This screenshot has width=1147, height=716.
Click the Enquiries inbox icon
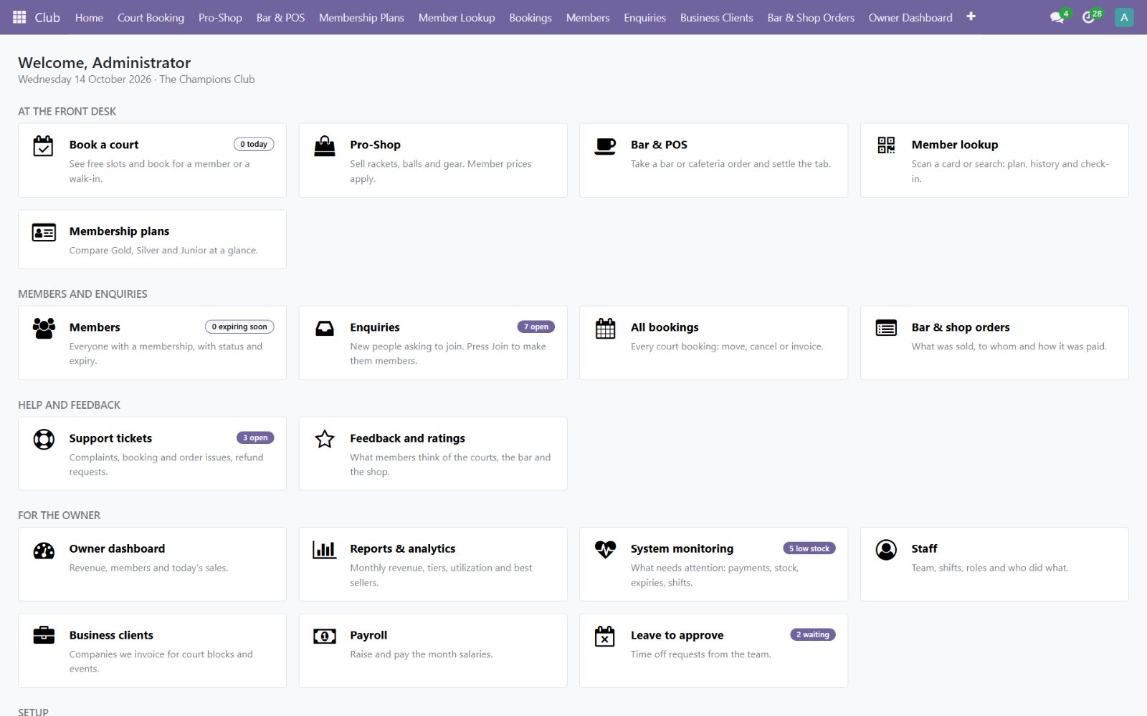pyautogui.click(x=324, y=329)
